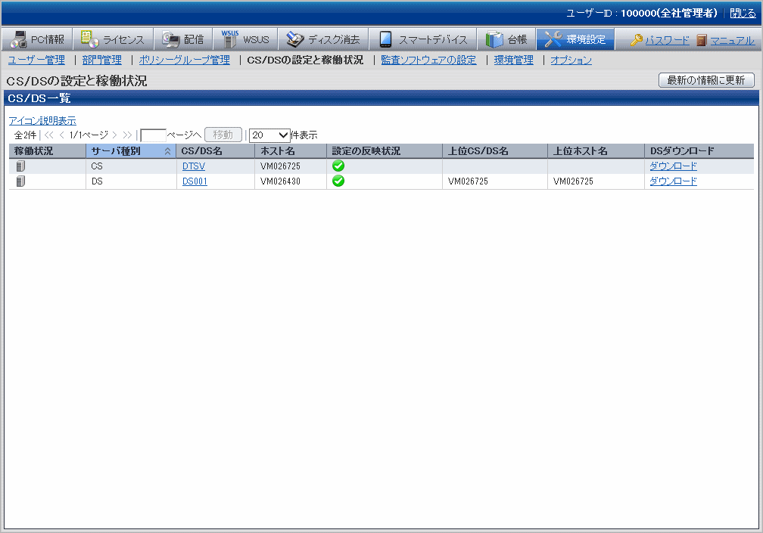Viewport: 763px width, 533px height.
Task: Open the 配信 tab
Action: [x=183, y=39]
